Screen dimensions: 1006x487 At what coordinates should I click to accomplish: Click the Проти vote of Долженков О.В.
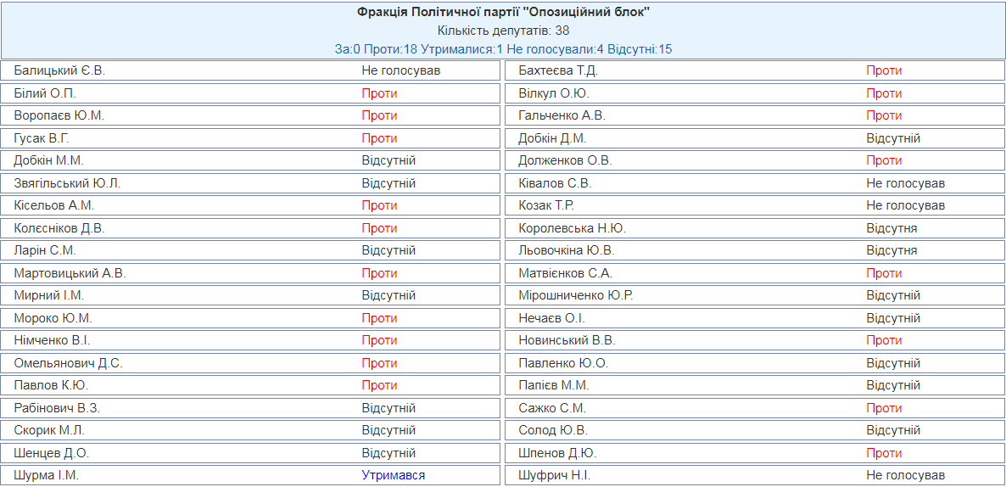click(x=884, y=160)
